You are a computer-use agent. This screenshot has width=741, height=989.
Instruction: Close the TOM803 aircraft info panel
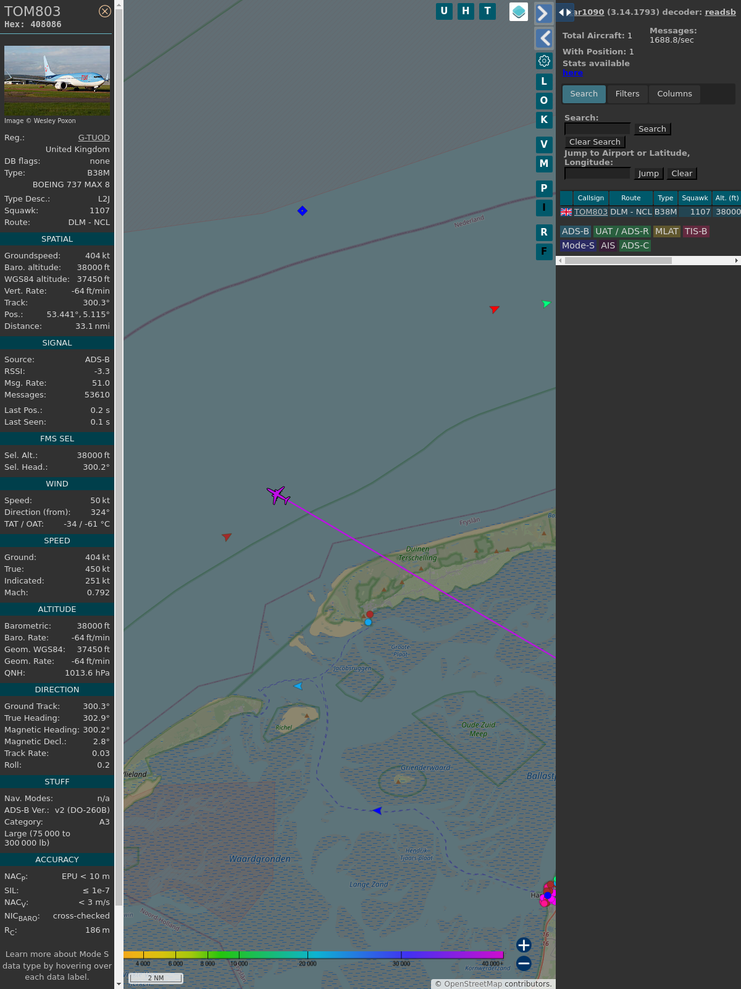[105, 11]
